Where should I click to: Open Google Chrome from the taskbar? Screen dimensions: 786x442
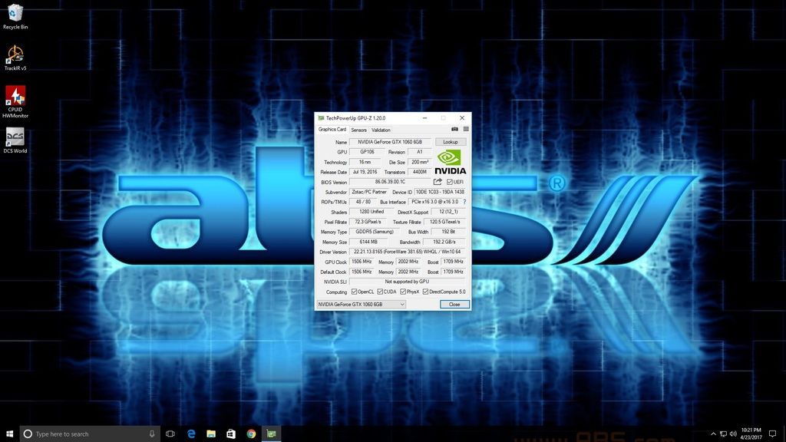[x=250, y=434]
